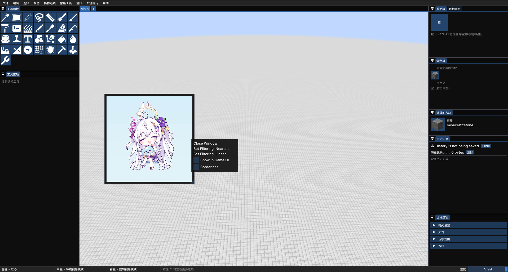Screen dimensions: 508x272
Task: Choose Set Filtering: Linear
Action: click(x=210, y=154)
